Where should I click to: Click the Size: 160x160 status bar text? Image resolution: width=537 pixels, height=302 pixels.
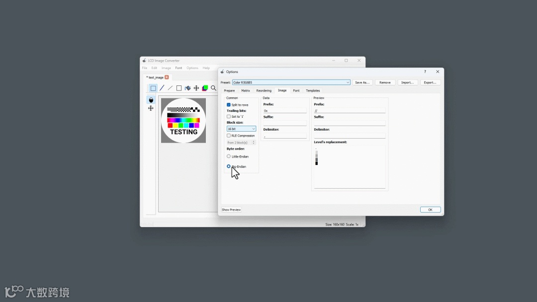coord(335,225)
